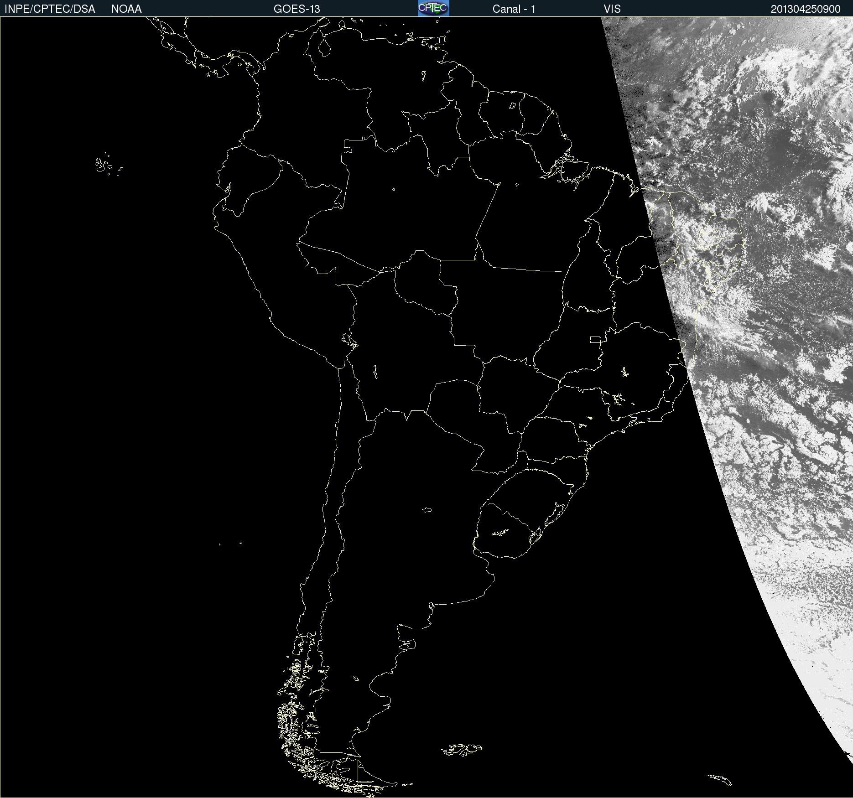Click the CPTEC logo in the header
The image size is (853, 798).
click(433, 8)
